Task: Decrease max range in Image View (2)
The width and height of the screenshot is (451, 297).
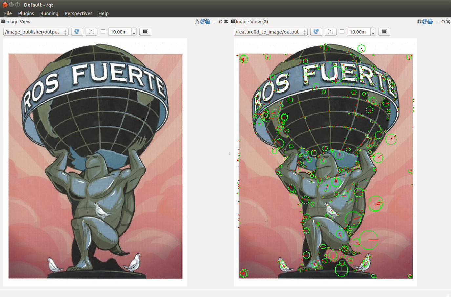Action: (373, 34)
